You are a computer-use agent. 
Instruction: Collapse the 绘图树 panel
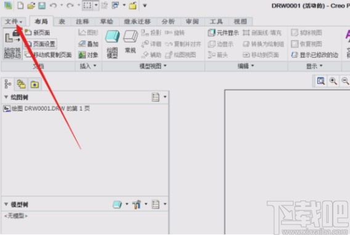click(6, 97)
